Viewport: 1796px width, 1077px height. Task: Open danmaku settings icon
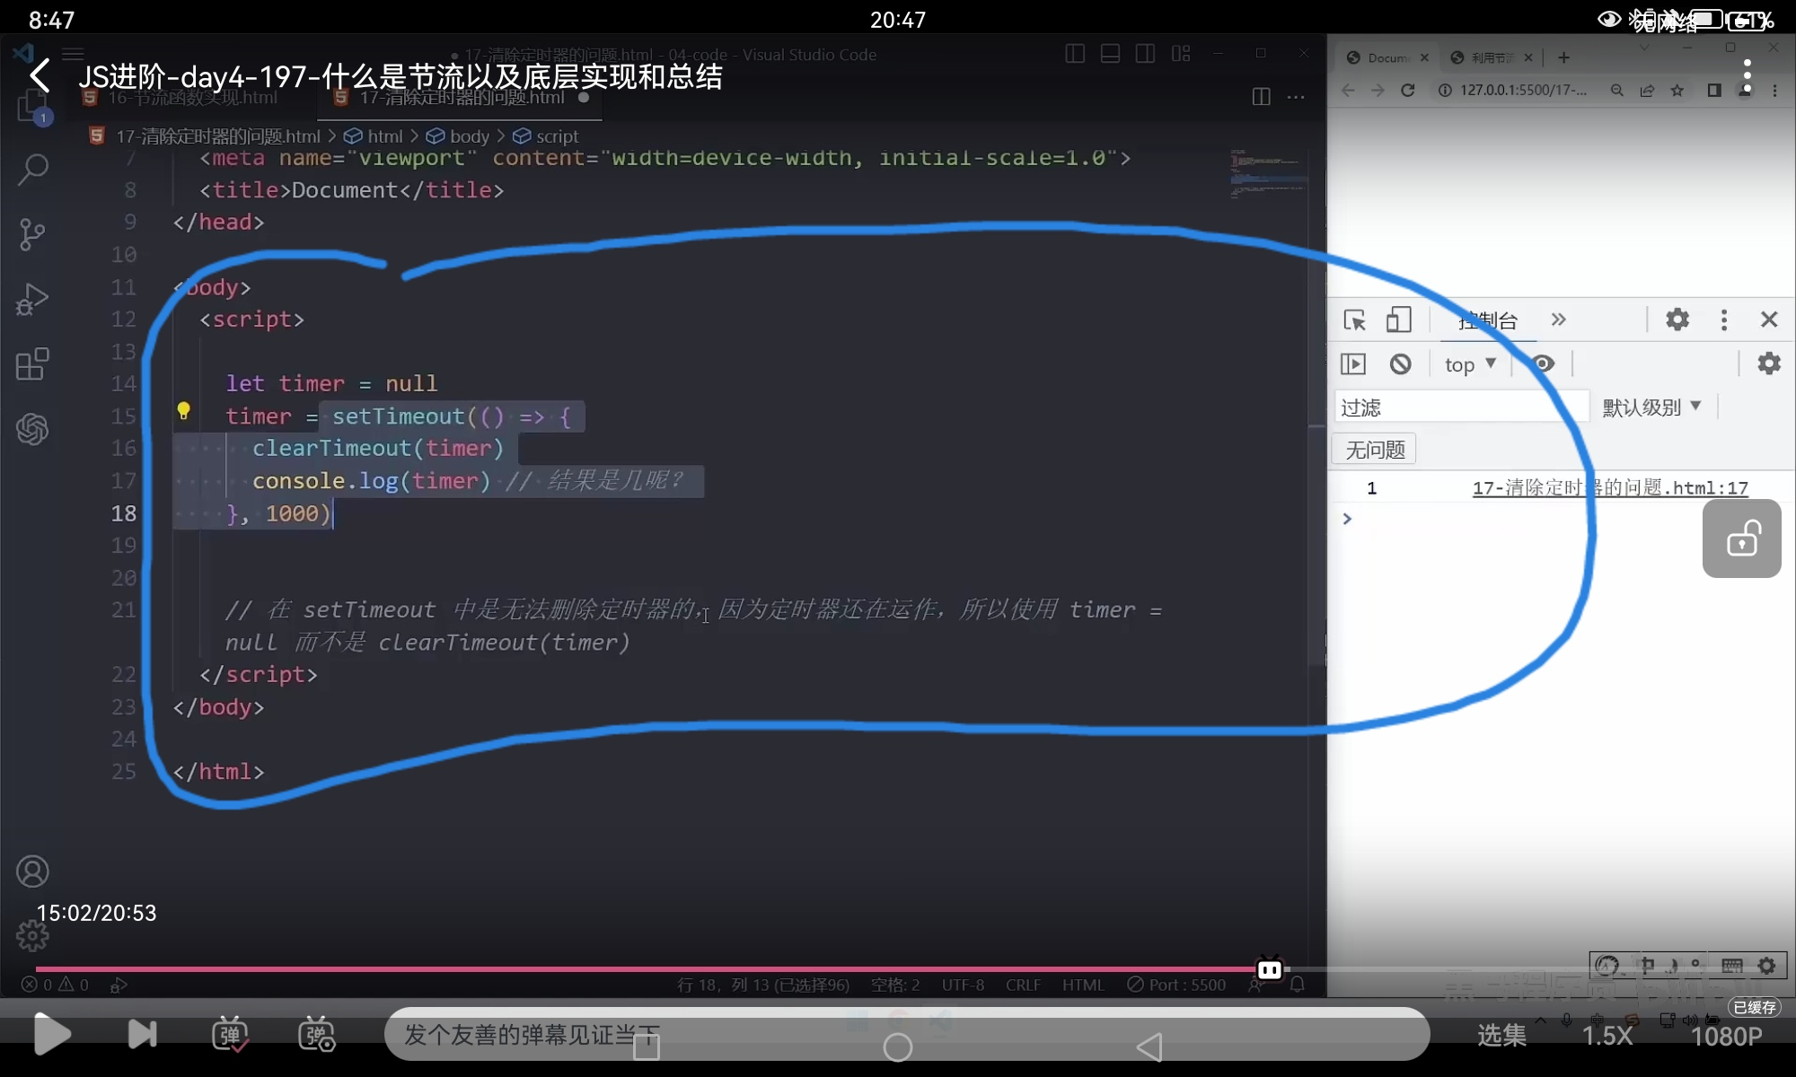(316, 1034)
